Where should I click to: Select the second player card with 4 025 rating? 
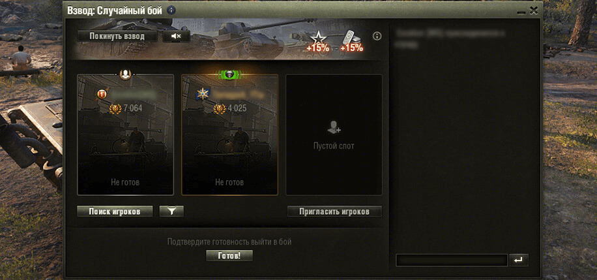[x=229, y=134]
